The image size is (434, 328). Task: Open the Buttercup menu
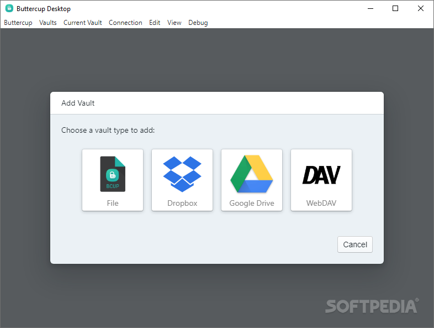coord(18,23)
